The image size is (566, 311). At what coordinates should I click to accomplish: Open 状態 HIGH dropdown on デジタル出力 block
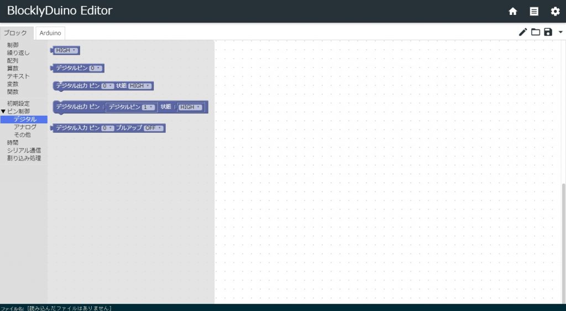pos(140,86)
